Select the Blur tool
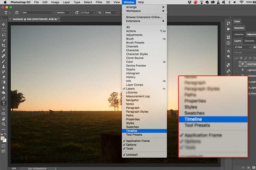Screen dimensions: 256x170 point(4,87)
